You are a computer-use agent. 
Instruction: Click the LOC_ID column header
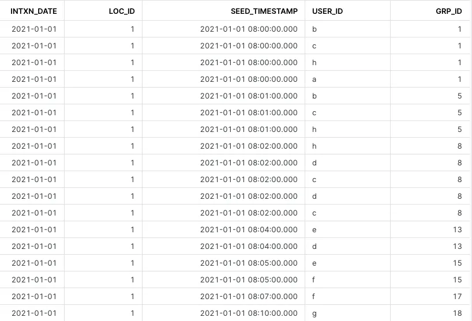[121, 12]
